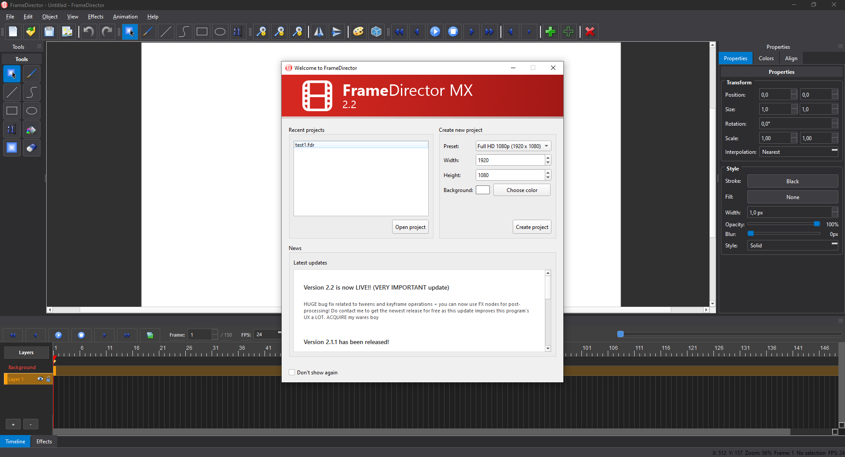845x457 pixels.
Task: Click the Flip Horizontal toolbar icon
Action: pyautogui.click(x=319, y=32)
